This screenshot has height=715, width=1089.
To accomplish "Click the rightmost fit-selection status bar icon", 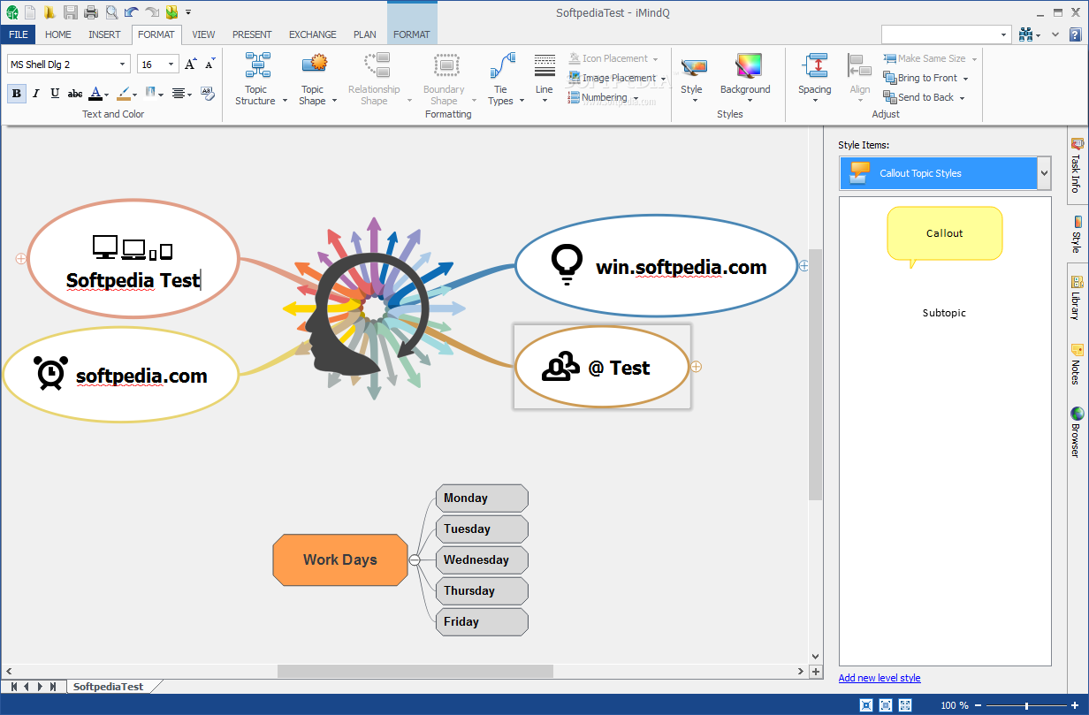I will point(905,705).
